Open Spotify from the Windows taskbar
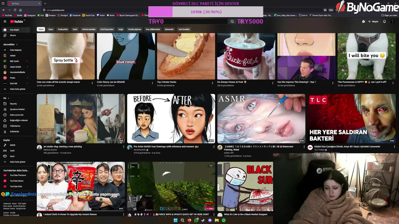 [x=224, y=220]
